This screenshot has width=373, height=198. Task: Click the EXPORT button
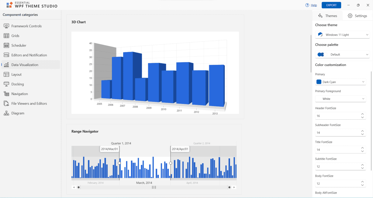[x=331, y=5]
